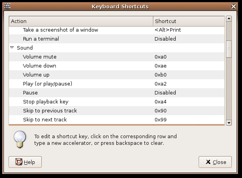Sort by the Action column header
This screenshot has width=242, height=178.
point(81,21)
